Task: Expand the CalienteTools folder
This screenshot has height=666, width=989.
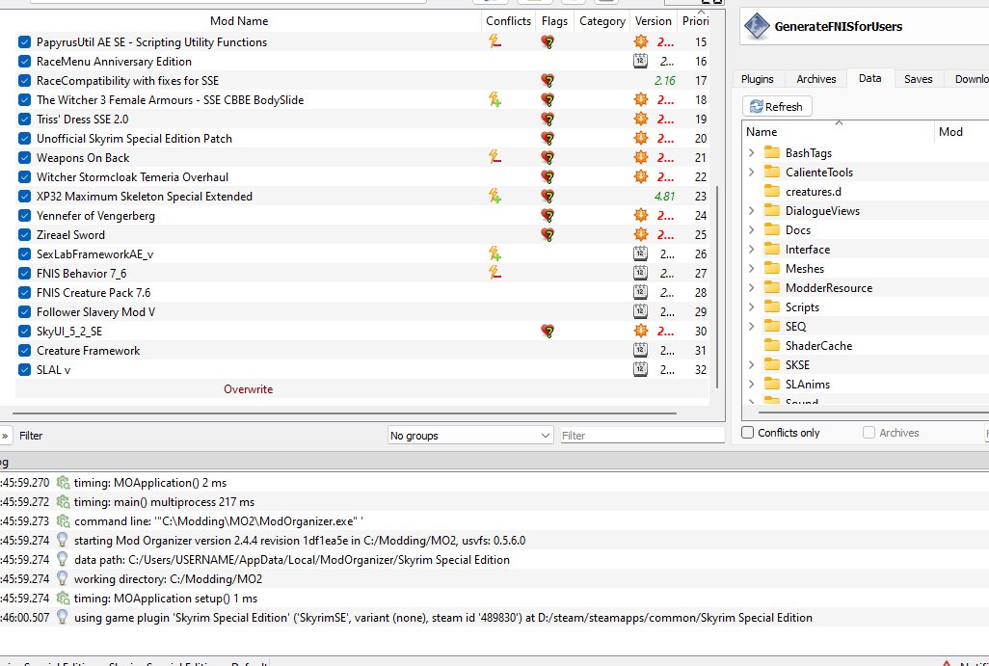Action: click(x=752, y=173)
